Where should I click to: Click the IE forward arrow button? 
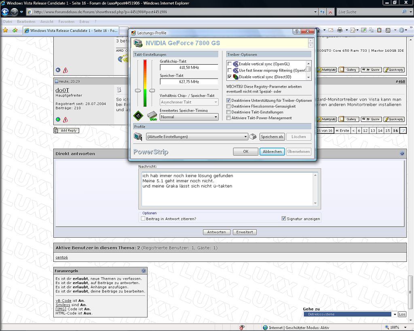click(x=14, y=12)
